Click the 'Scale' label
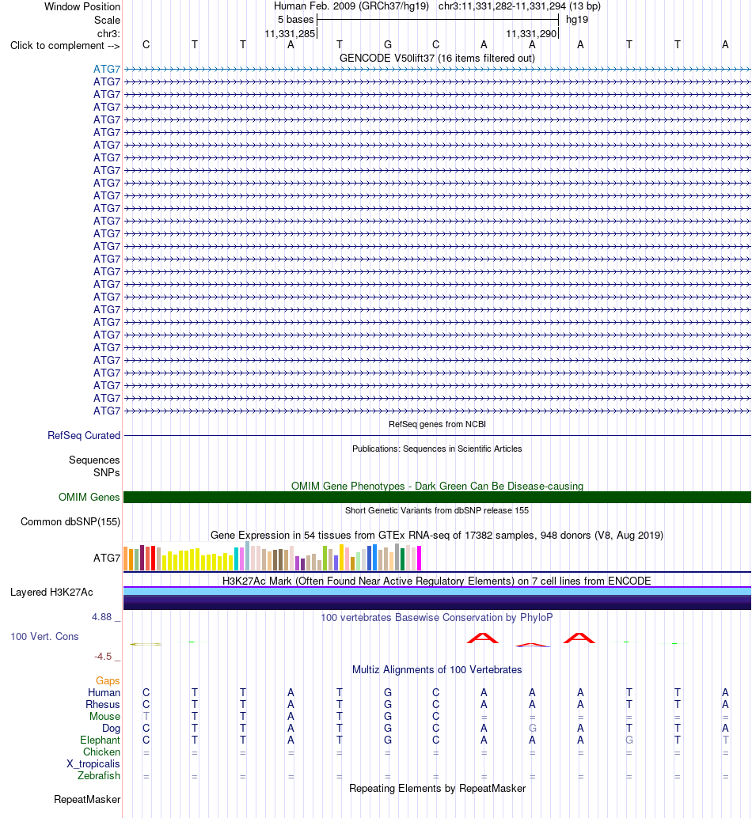 107,21
